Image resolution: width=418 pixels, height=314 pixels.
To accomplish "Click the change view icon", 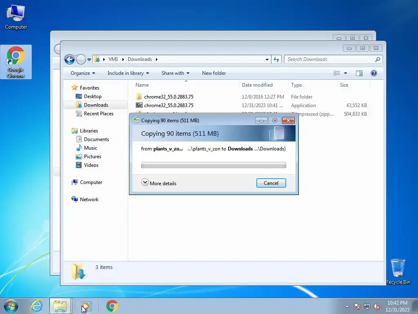I will coord(337,73).
